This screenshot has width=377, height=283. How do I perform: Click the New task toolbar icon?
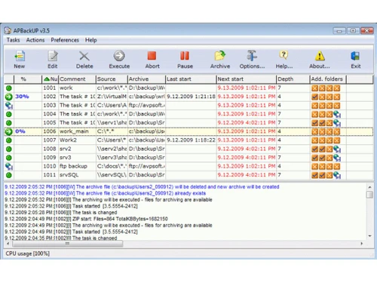pos(20,56)
